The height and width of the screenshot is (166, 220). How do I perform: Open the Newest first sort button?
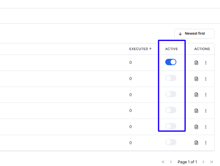pyautogui.click(x=194, y=34)
